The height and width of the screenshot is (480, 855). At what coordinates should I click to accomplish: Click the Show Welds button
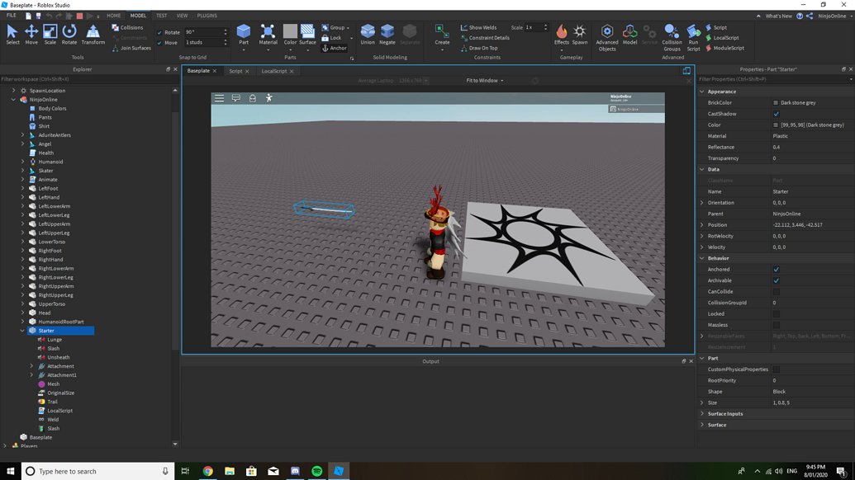coord(478,27)
